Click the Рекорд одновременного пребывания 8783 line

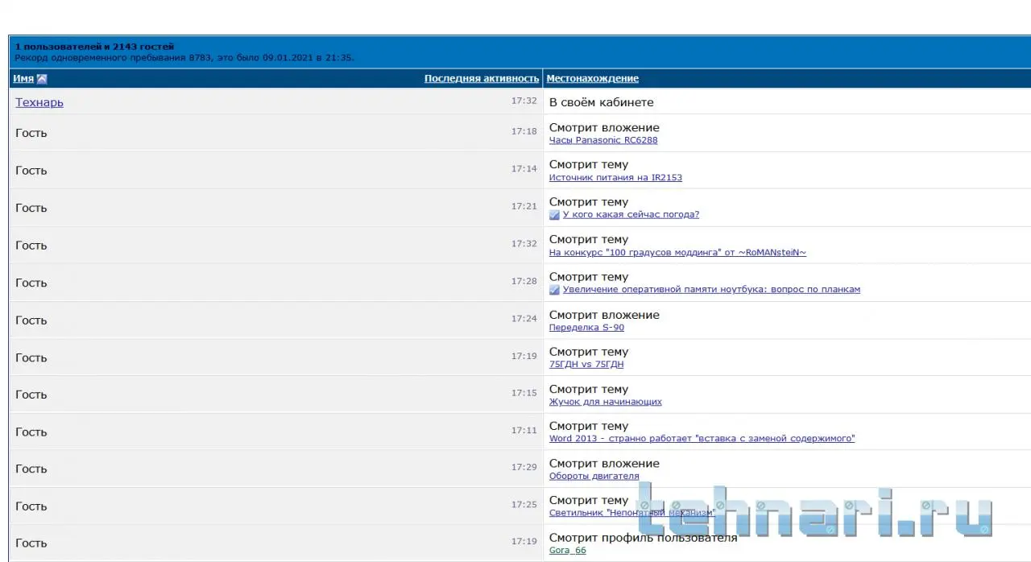pos(184,58)
